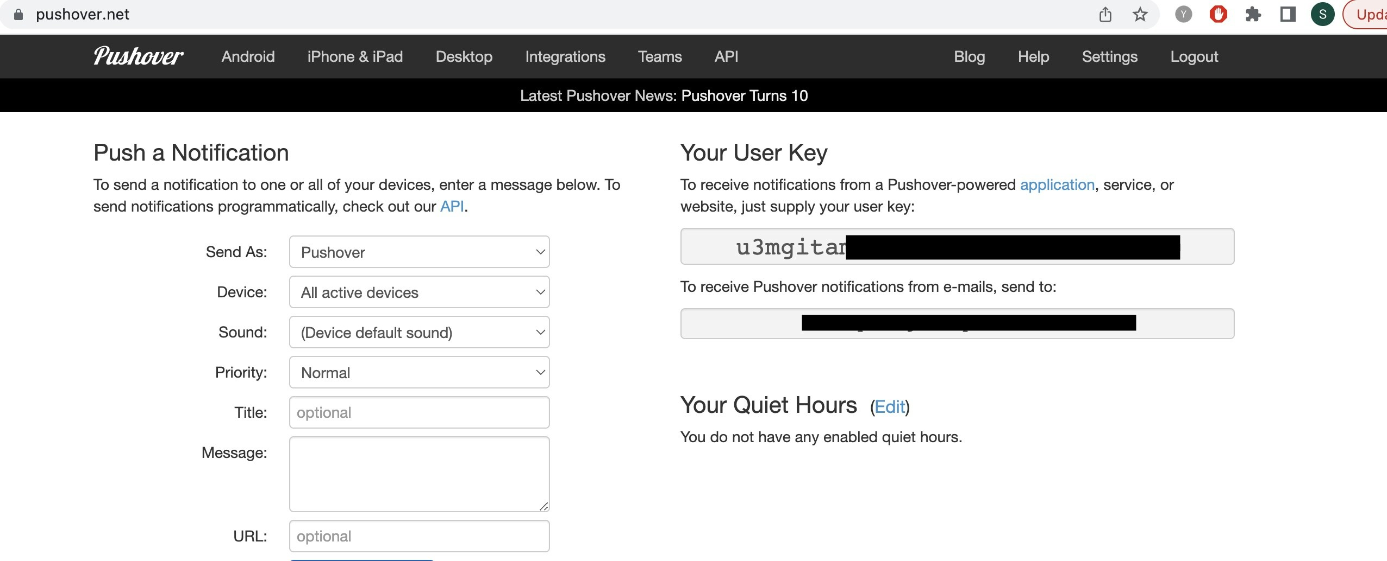Click the 'URL:' label
1387x561 pixels.
tap(250, 536)
